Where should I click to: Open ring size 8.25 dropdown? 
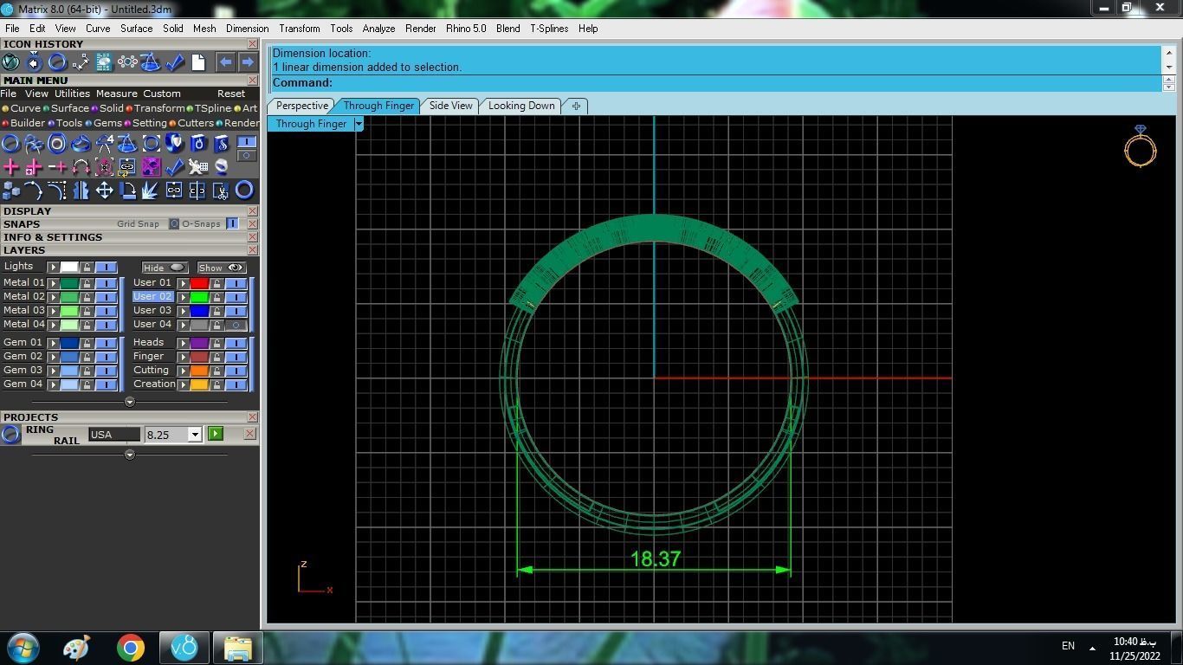click(x=195, y=435)
